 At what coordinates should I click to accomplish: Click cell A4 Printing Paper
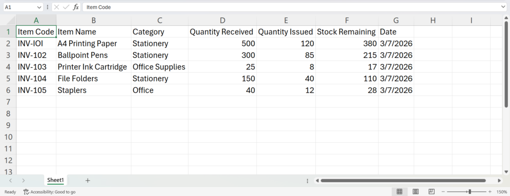94,44
